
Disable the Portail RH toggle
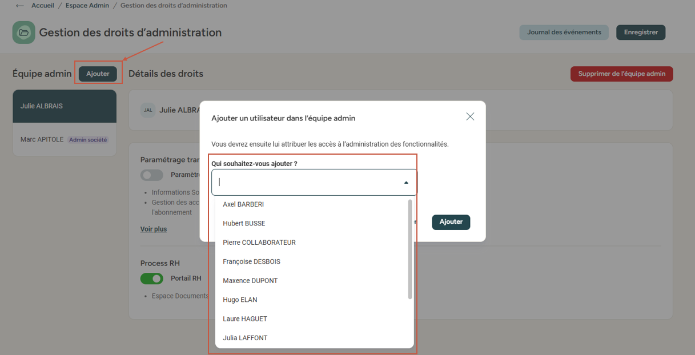[x=152, y=279]
